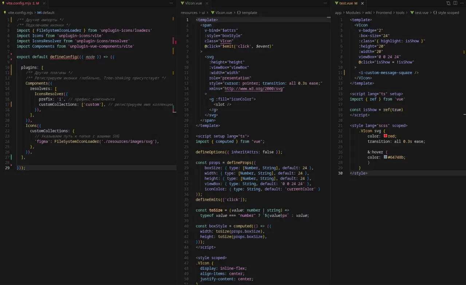This screenshot has width=466, height=285.
Task: Open the 'app' folder breadcrumb
Action: 338,12
